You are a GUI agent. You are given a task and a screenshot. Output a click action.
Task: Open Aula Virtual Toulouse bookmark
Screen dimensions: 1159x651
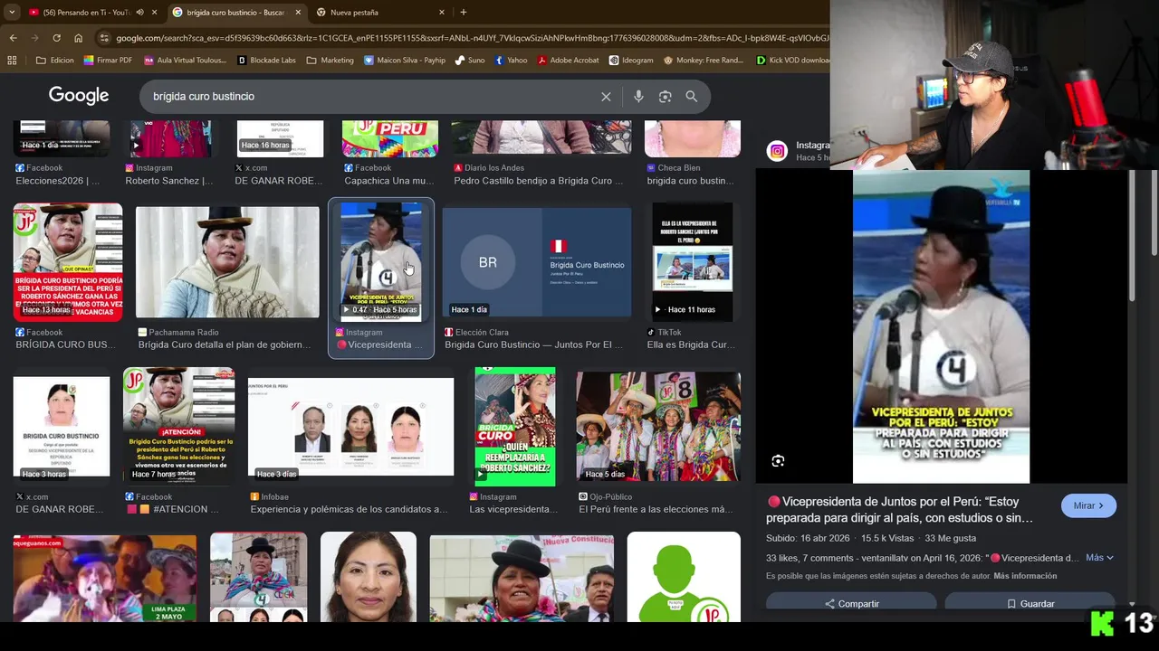185,61
